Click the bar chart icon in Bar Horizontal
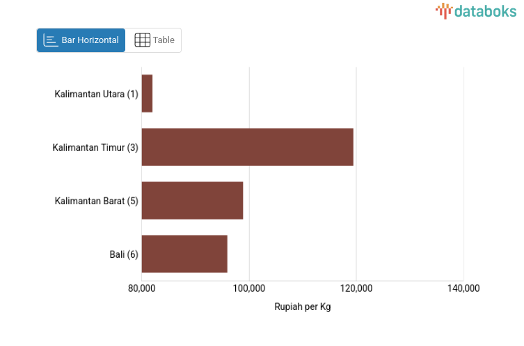Viewport: 524px width, 346px height. point(51,40)
